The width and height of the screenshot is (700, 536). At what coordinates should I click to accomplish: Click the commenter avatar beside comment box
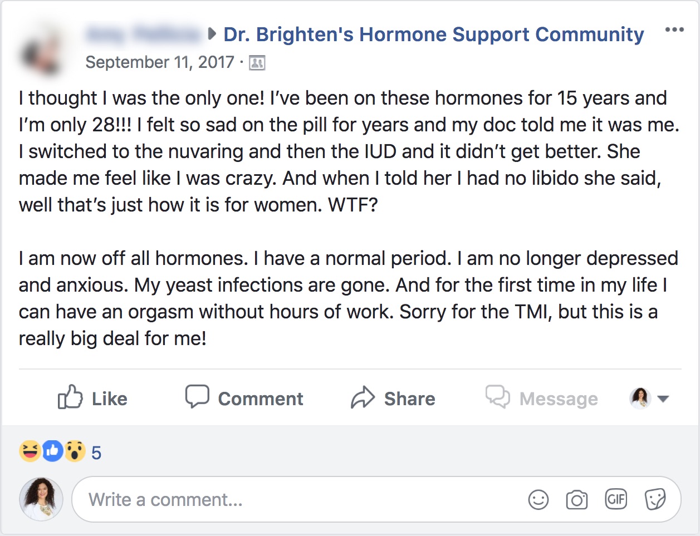tap(41, 499)
